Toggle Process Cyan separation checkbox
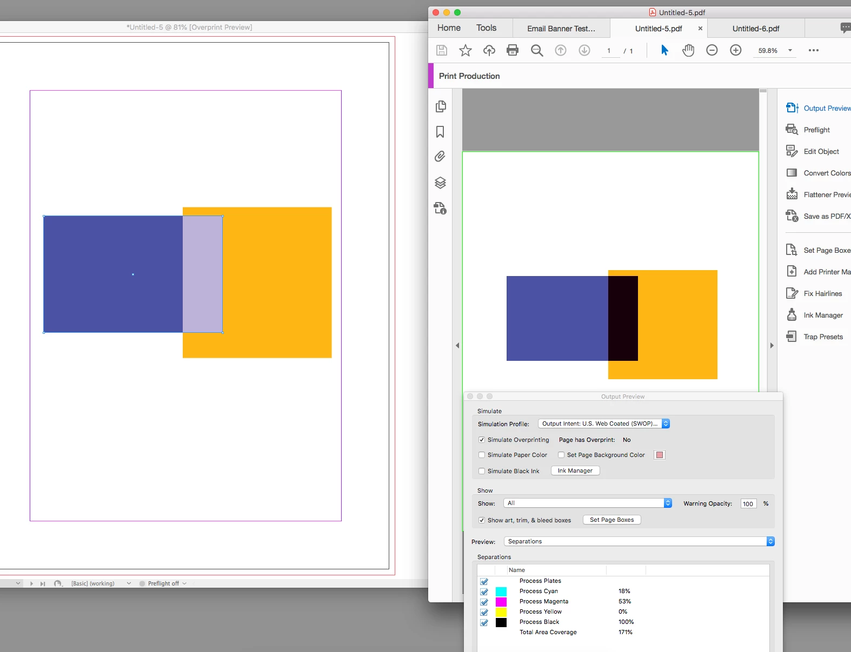Viewport: 851px width, 652px height. click(x=484, y=591)
